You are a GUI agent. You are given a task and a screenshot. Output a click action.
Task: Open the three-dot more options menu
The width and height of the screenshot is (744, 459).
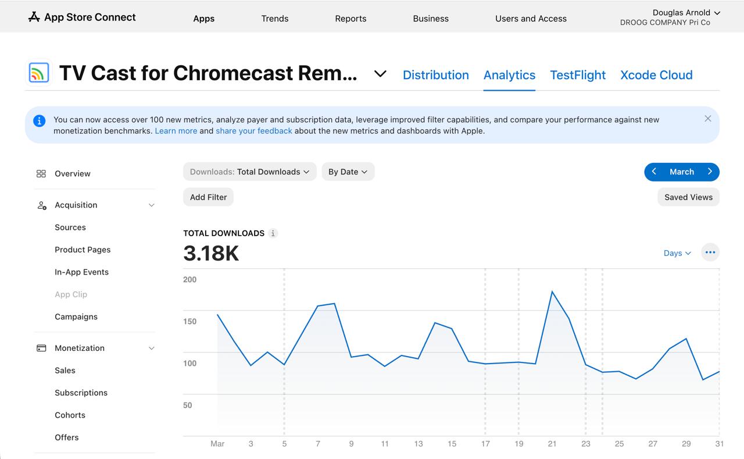[710, 252]
